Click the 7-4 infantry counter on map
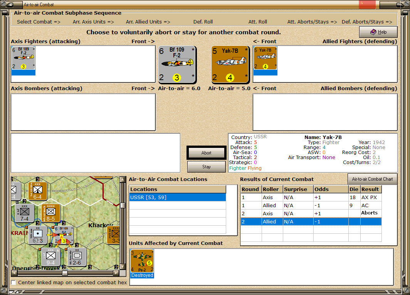410x295 pixels. tap(24, 213)
